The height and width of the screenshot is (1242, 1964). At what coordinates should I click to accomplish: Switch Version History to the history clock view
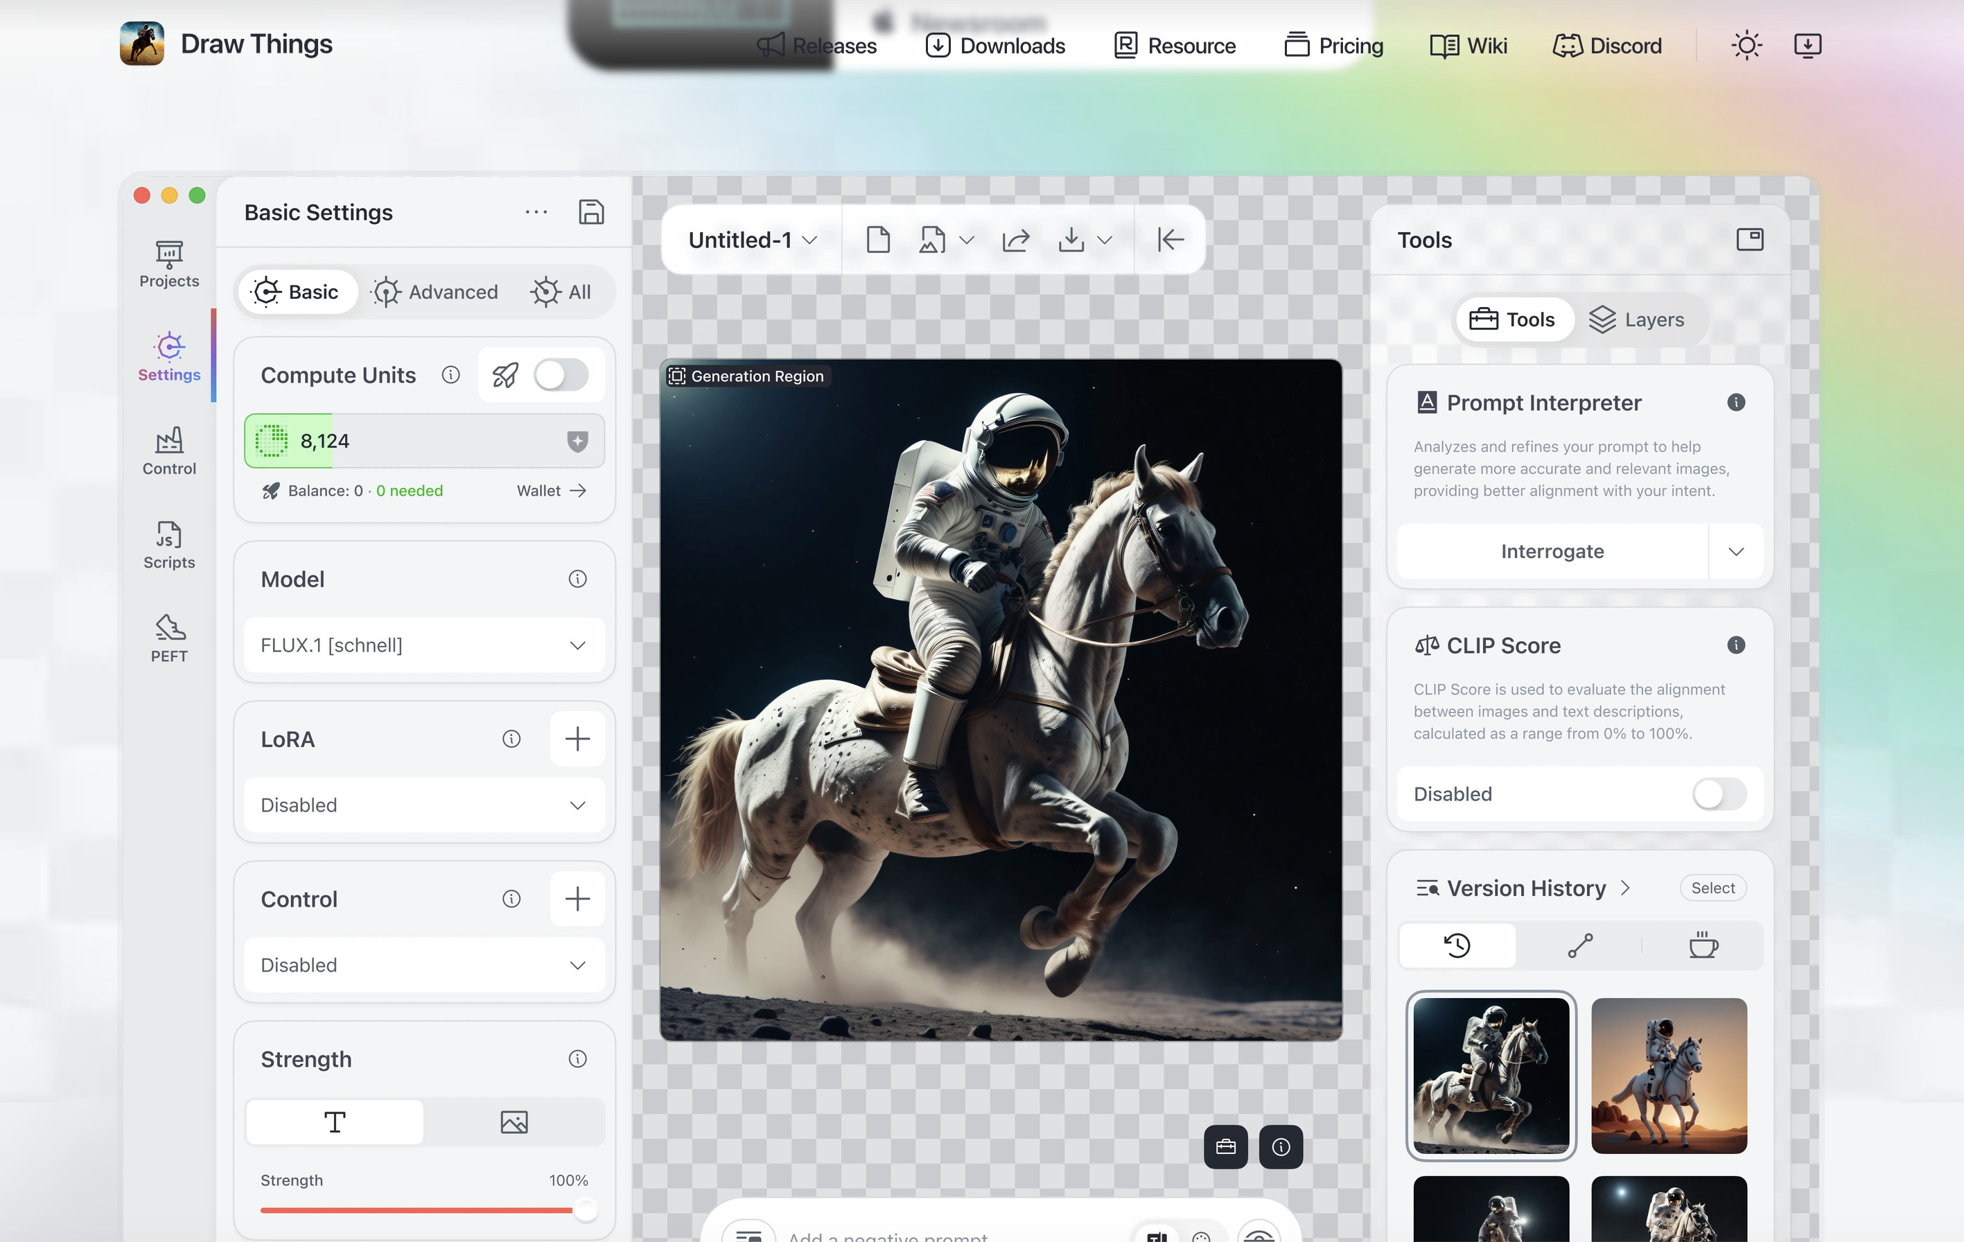point(1457,945)
